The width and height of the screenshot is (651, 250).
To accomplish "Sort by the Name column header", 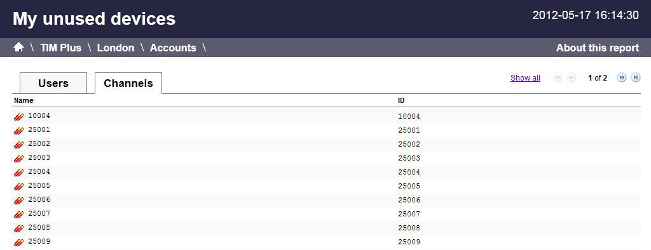I will coord(24,100).
